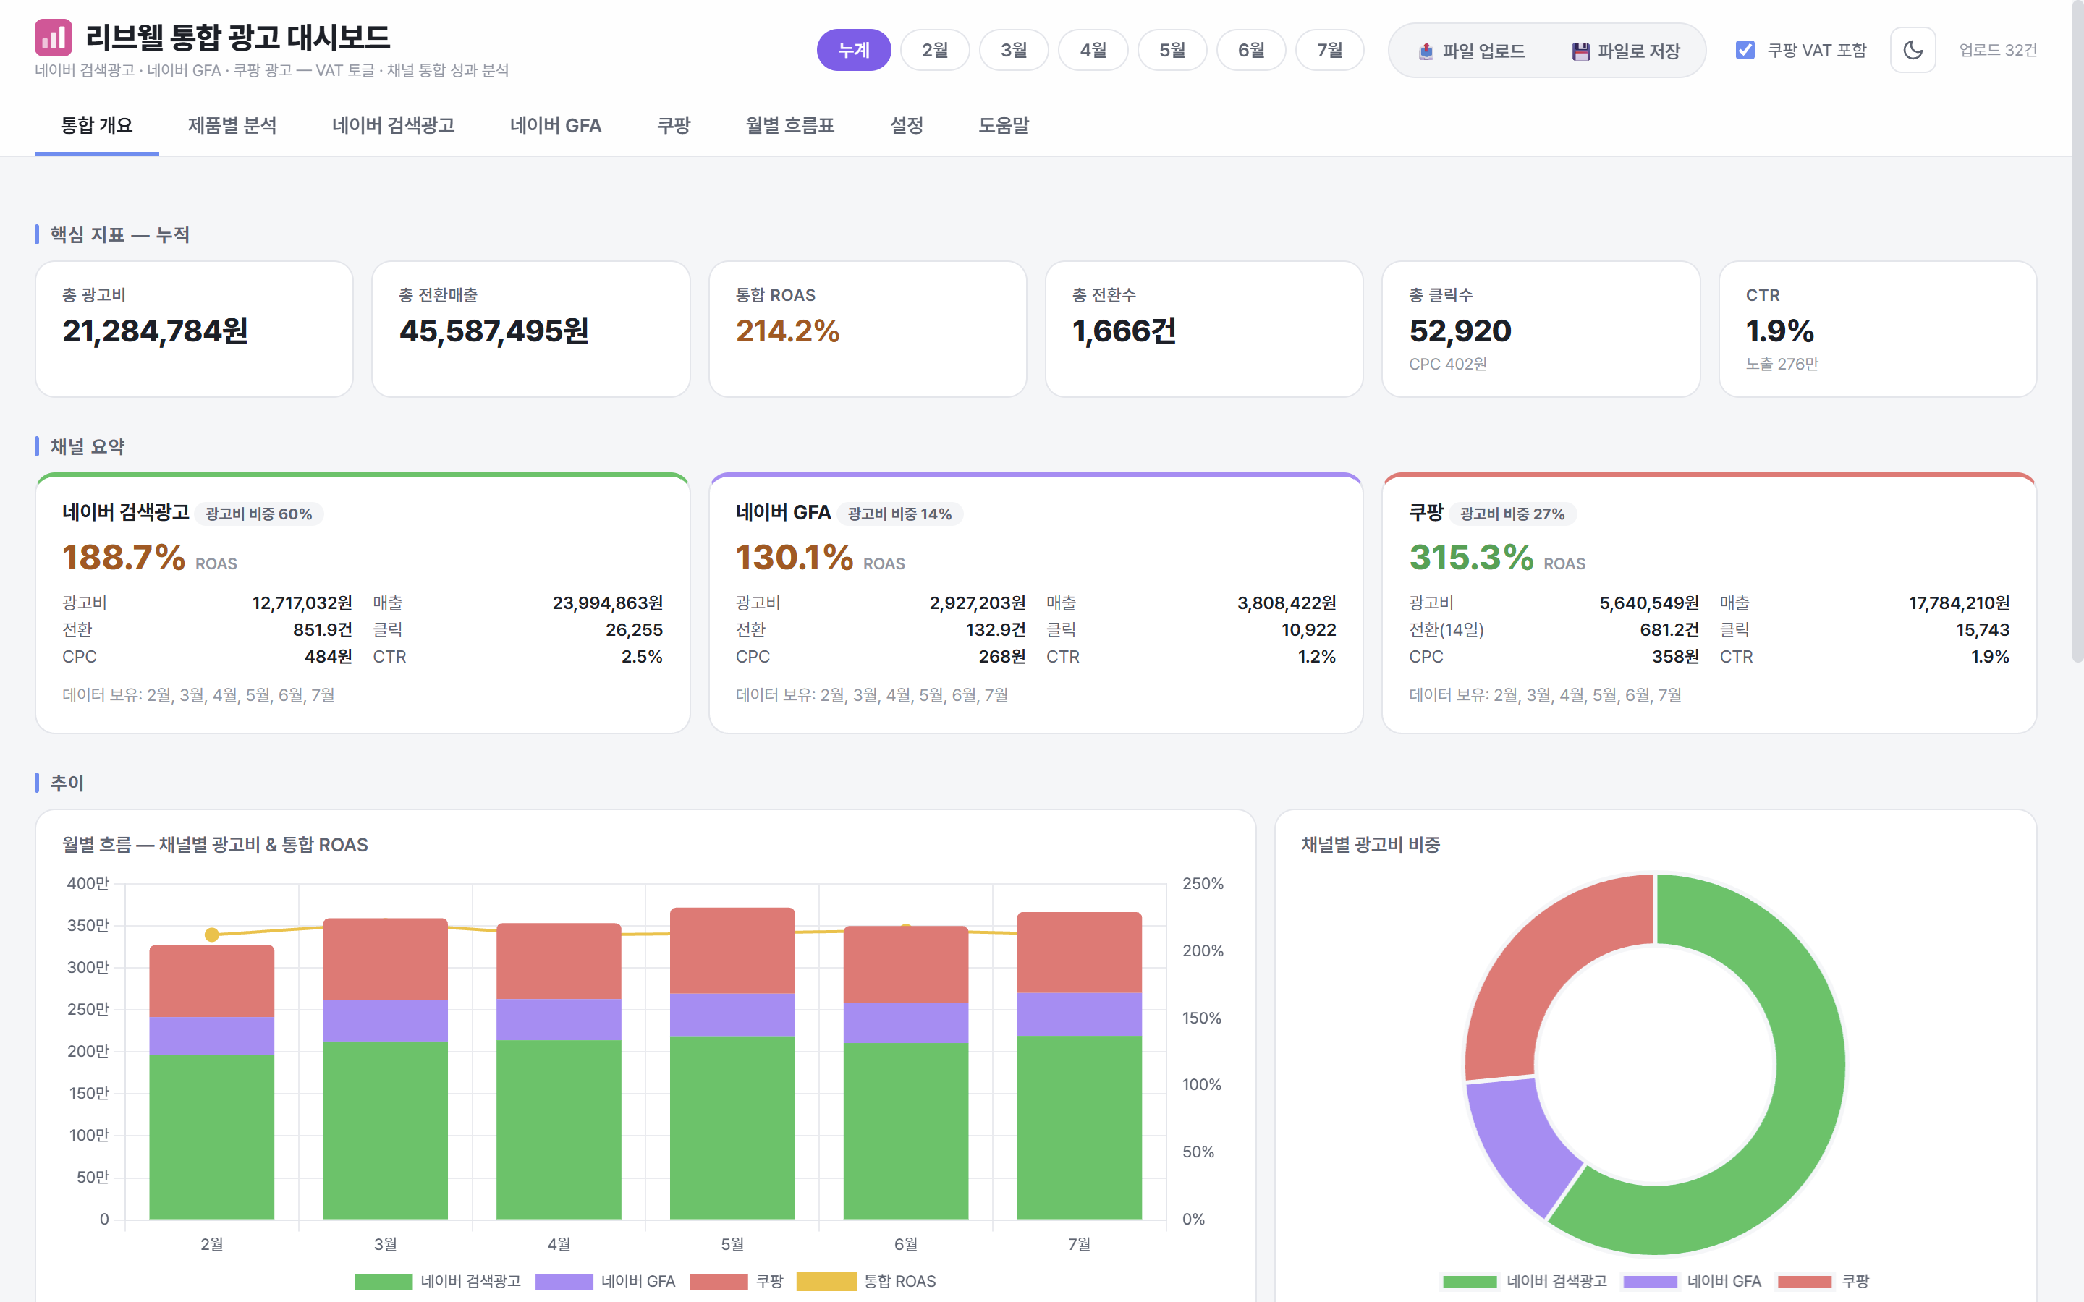Switch to the 제품별 분석 tab
Image resolution: width=2084 pixels, height=1302 pixels.
(232, 126)
